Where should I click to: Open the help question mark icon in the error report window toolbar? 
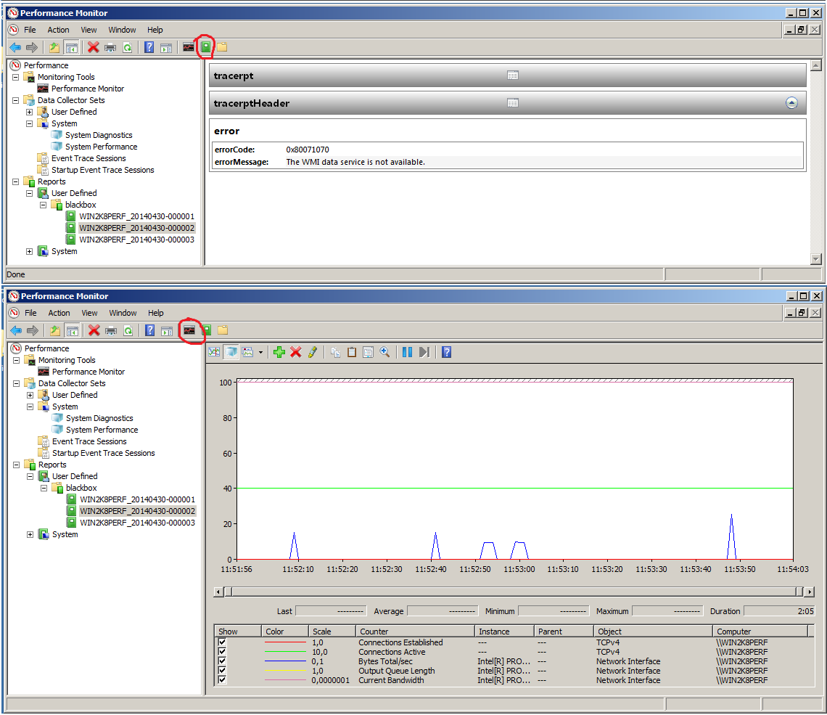[149, 47]
